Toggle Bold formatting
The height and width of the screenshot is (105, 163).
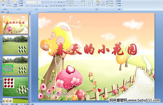[27, 6]
